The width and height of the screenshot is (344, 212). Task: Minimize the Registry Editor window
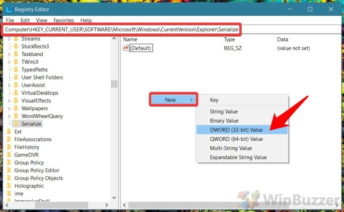[290, 9]
